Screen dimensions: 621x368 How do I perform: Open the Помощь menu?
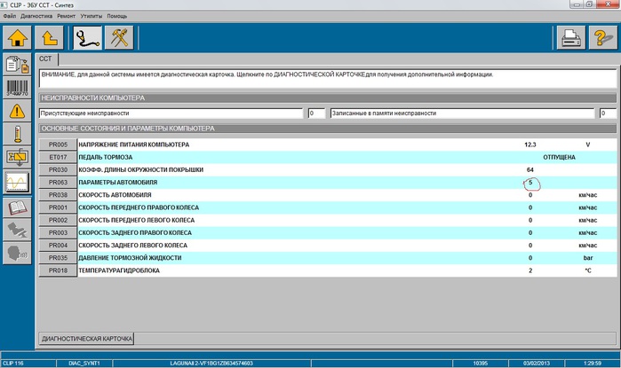117,16
